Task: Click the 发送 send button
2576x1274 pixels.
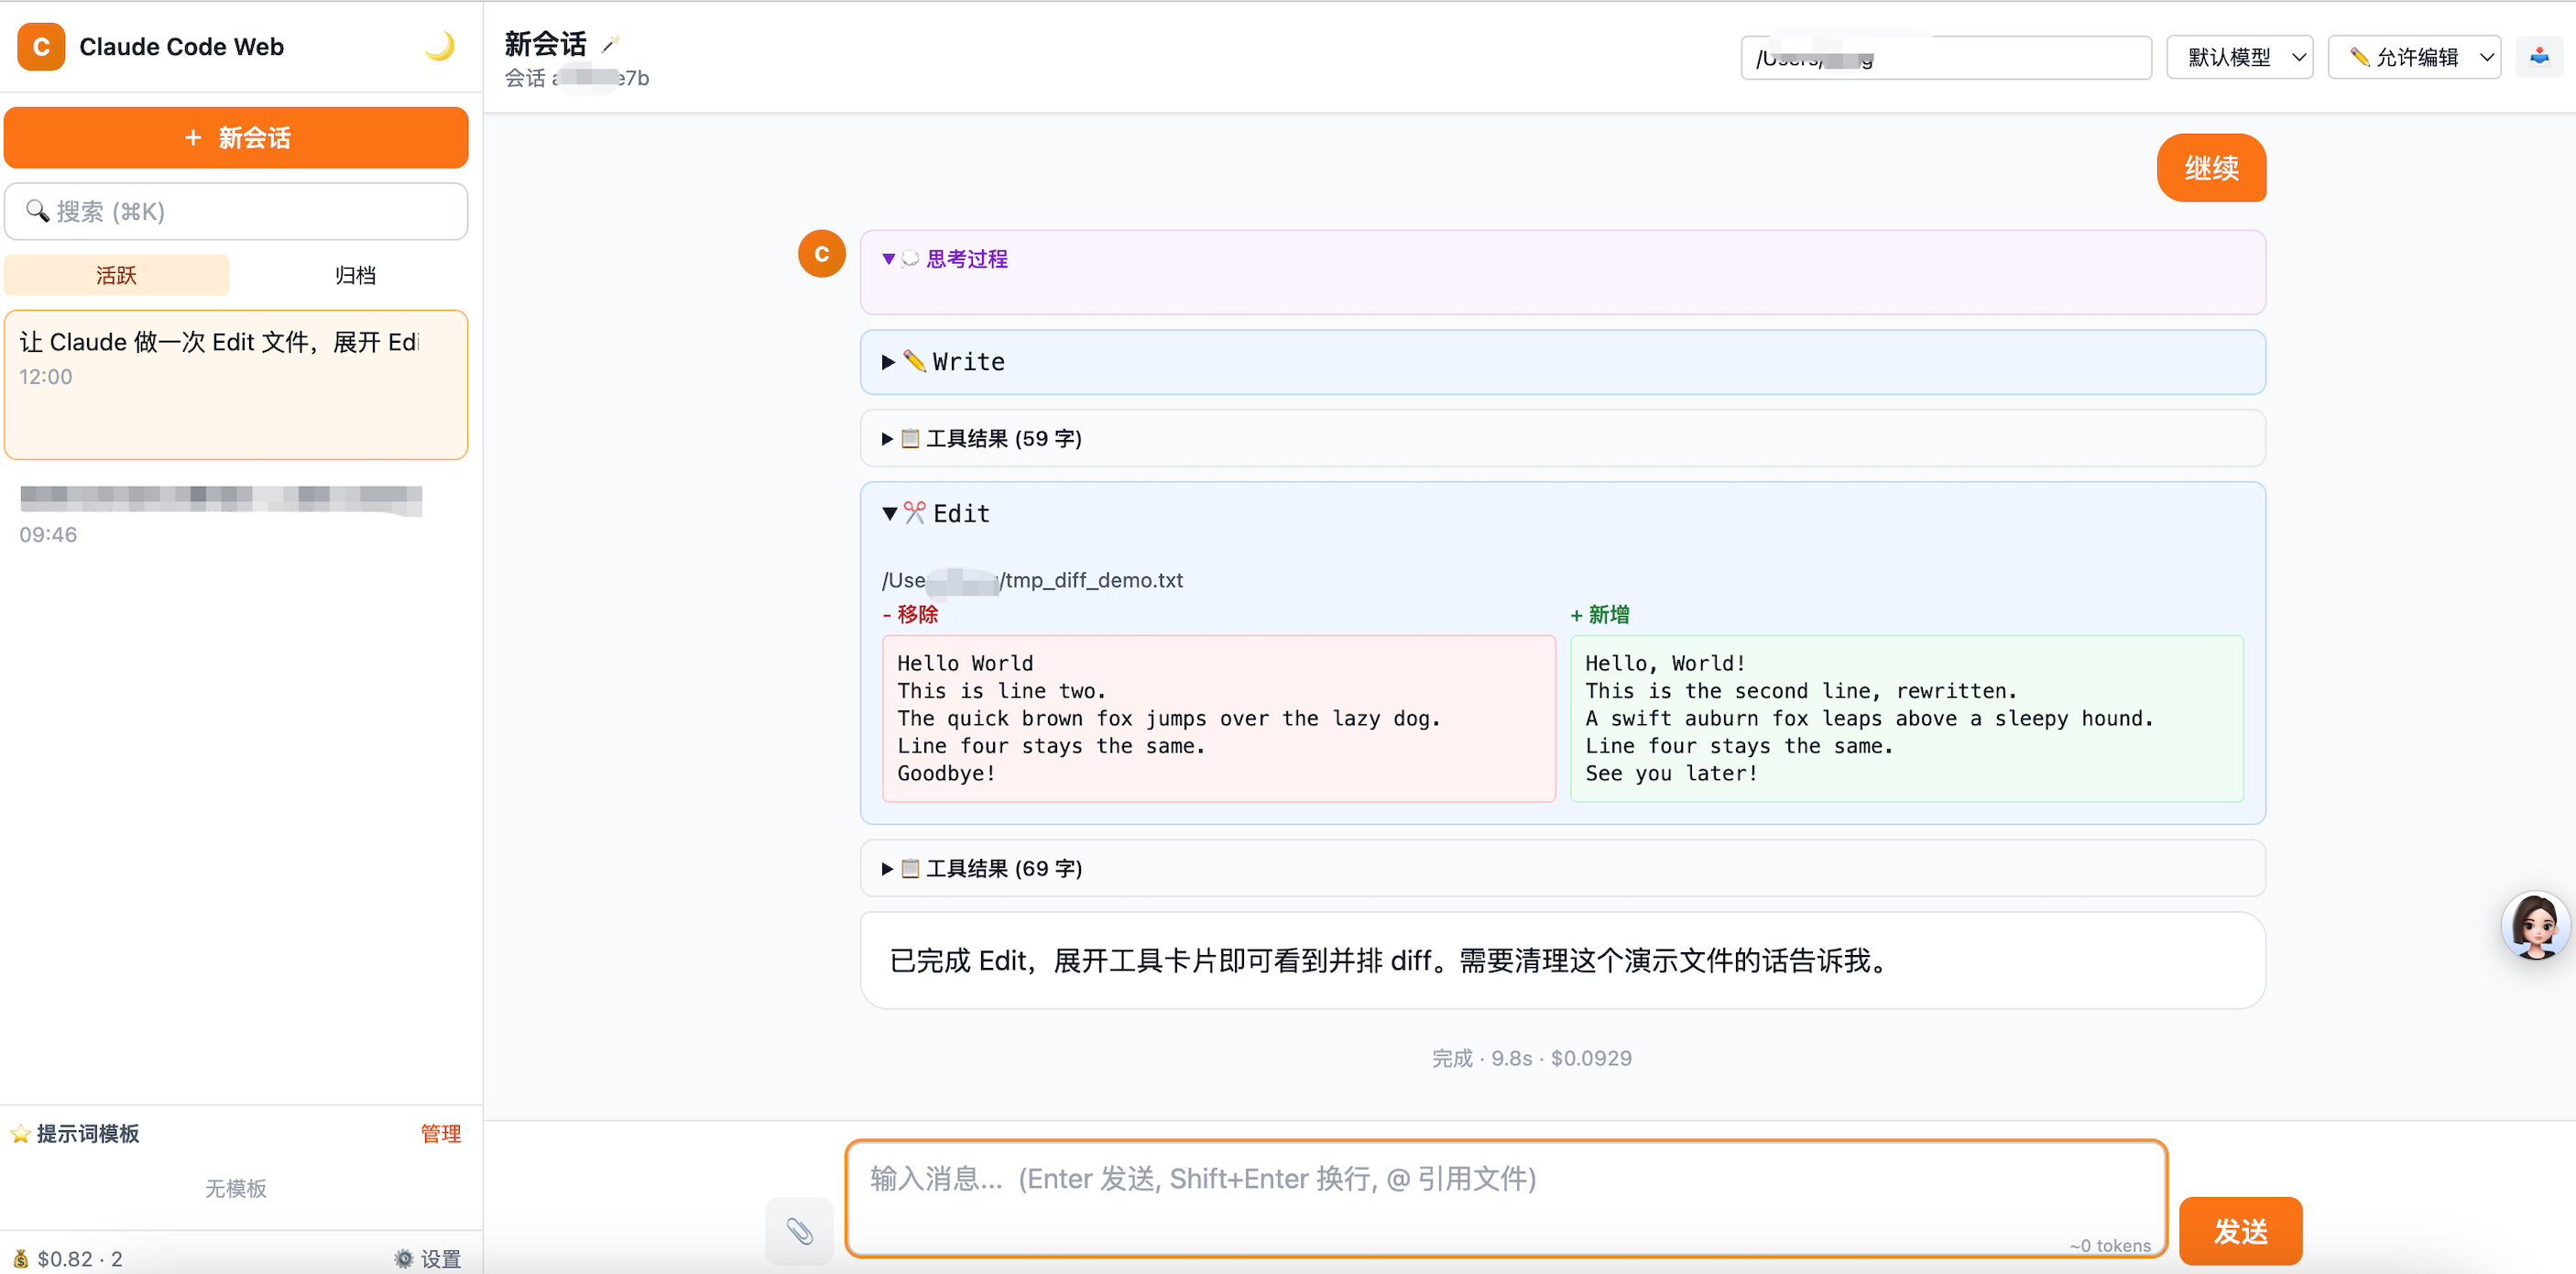Action: coord(2239,1230)
